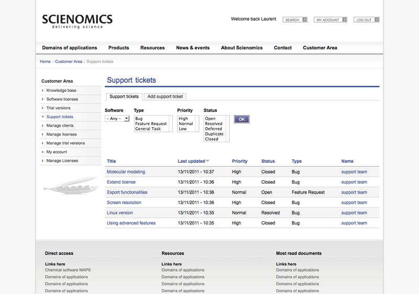Image resolution: width=419 pixels, height=294 pixels.
Task: Switch to the Support tickets tab
Action: [x=124, y=97]
